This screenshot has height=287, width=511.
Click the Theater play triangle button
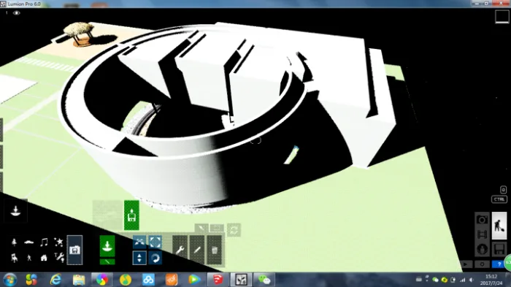coord(466,264)
